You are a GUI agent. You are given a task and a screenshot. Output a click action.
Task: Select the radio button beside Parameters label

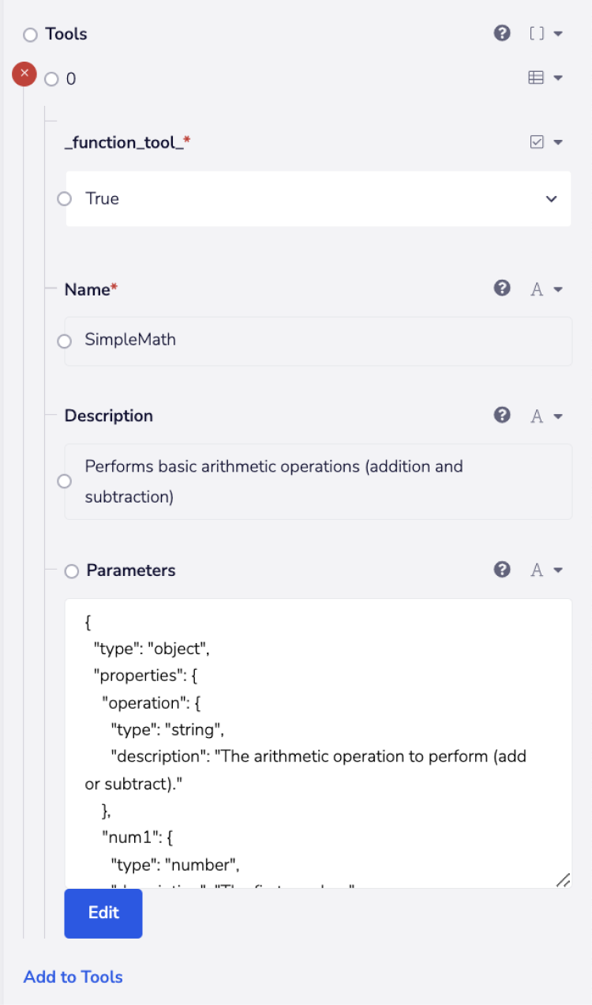(72, 571)
